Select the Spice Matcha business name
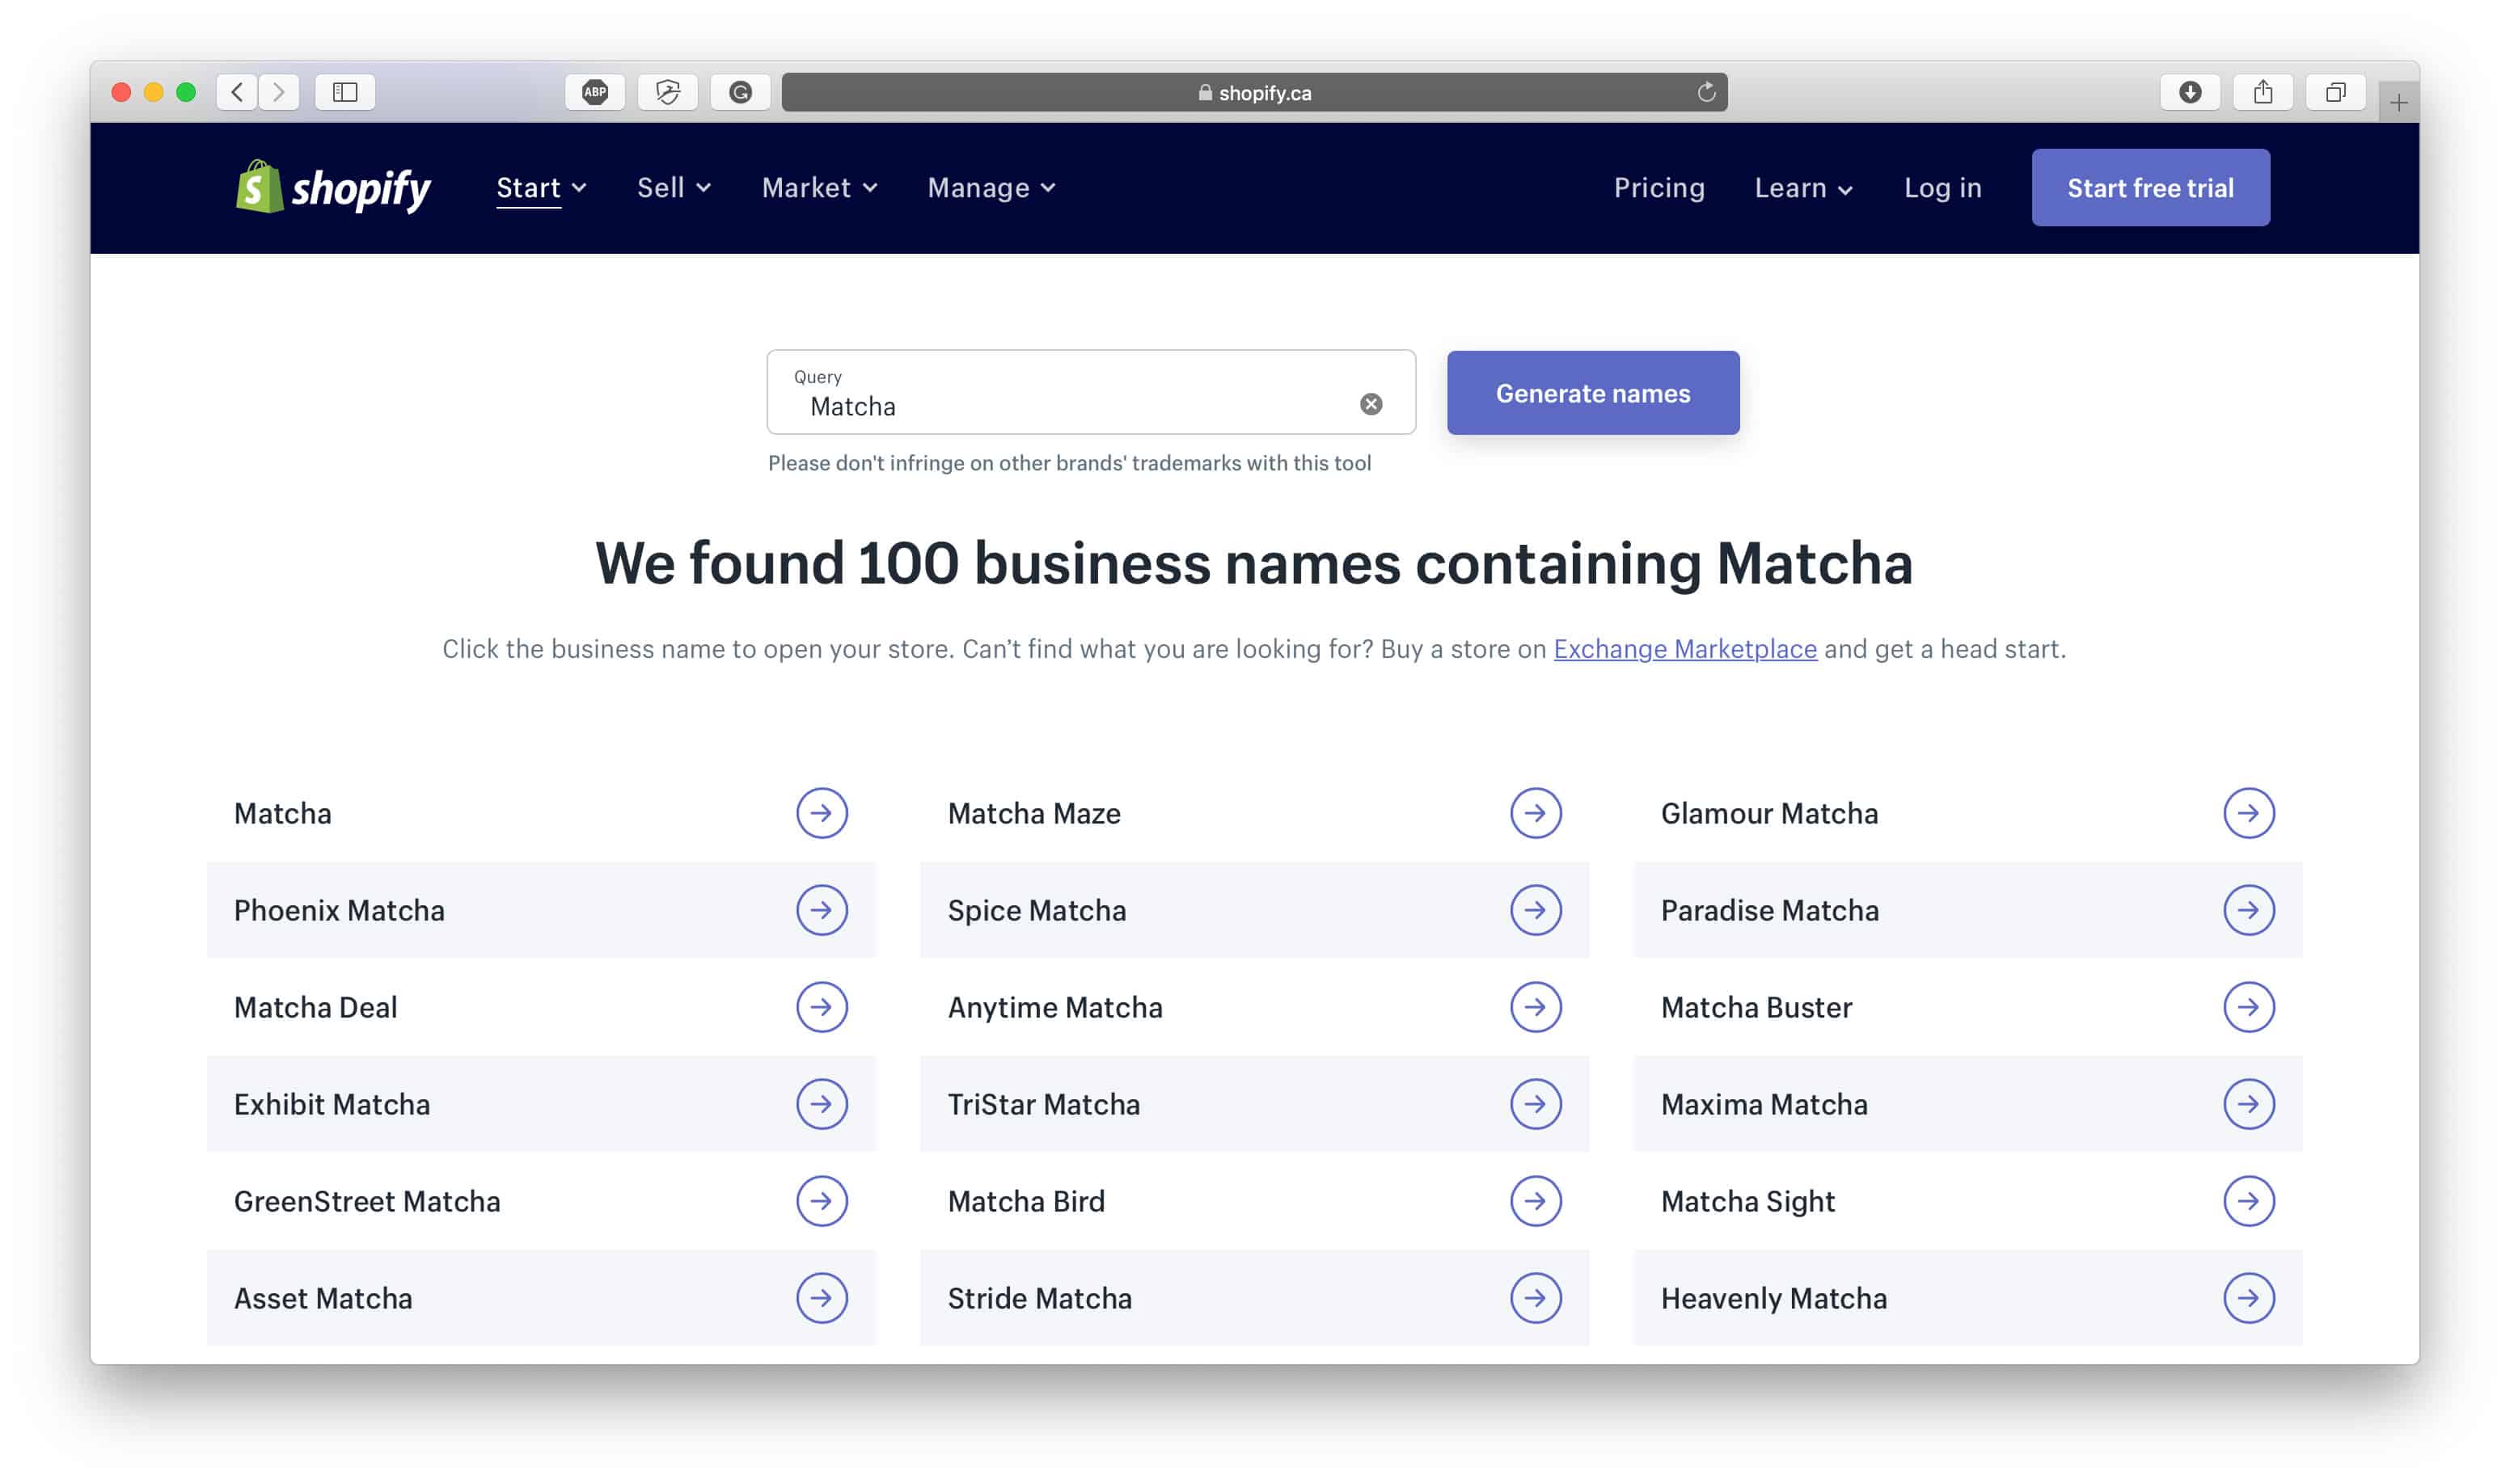 [x=1037, y=910]
